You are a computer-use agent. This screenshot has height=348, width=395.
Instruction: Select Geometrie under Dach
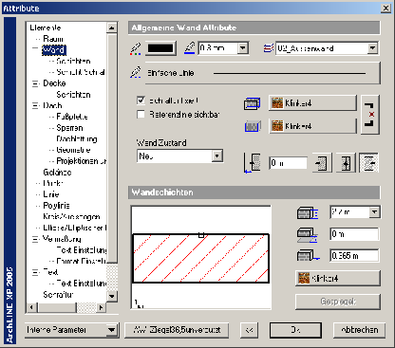pos(73,150)
